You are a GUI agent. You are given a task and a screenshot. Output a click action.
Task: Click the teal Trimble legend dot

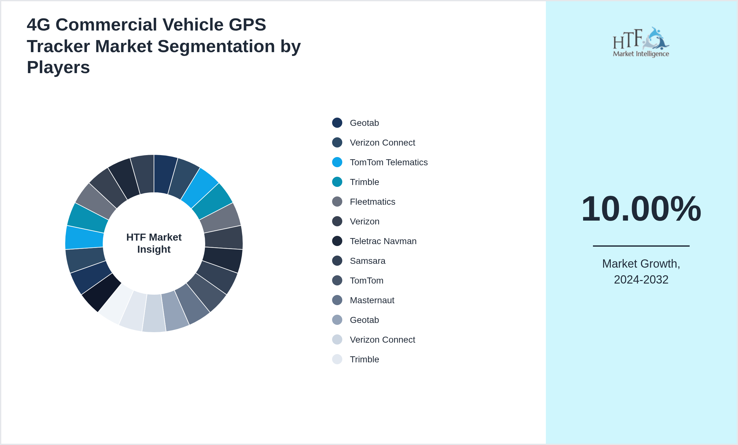coord(337,182)
